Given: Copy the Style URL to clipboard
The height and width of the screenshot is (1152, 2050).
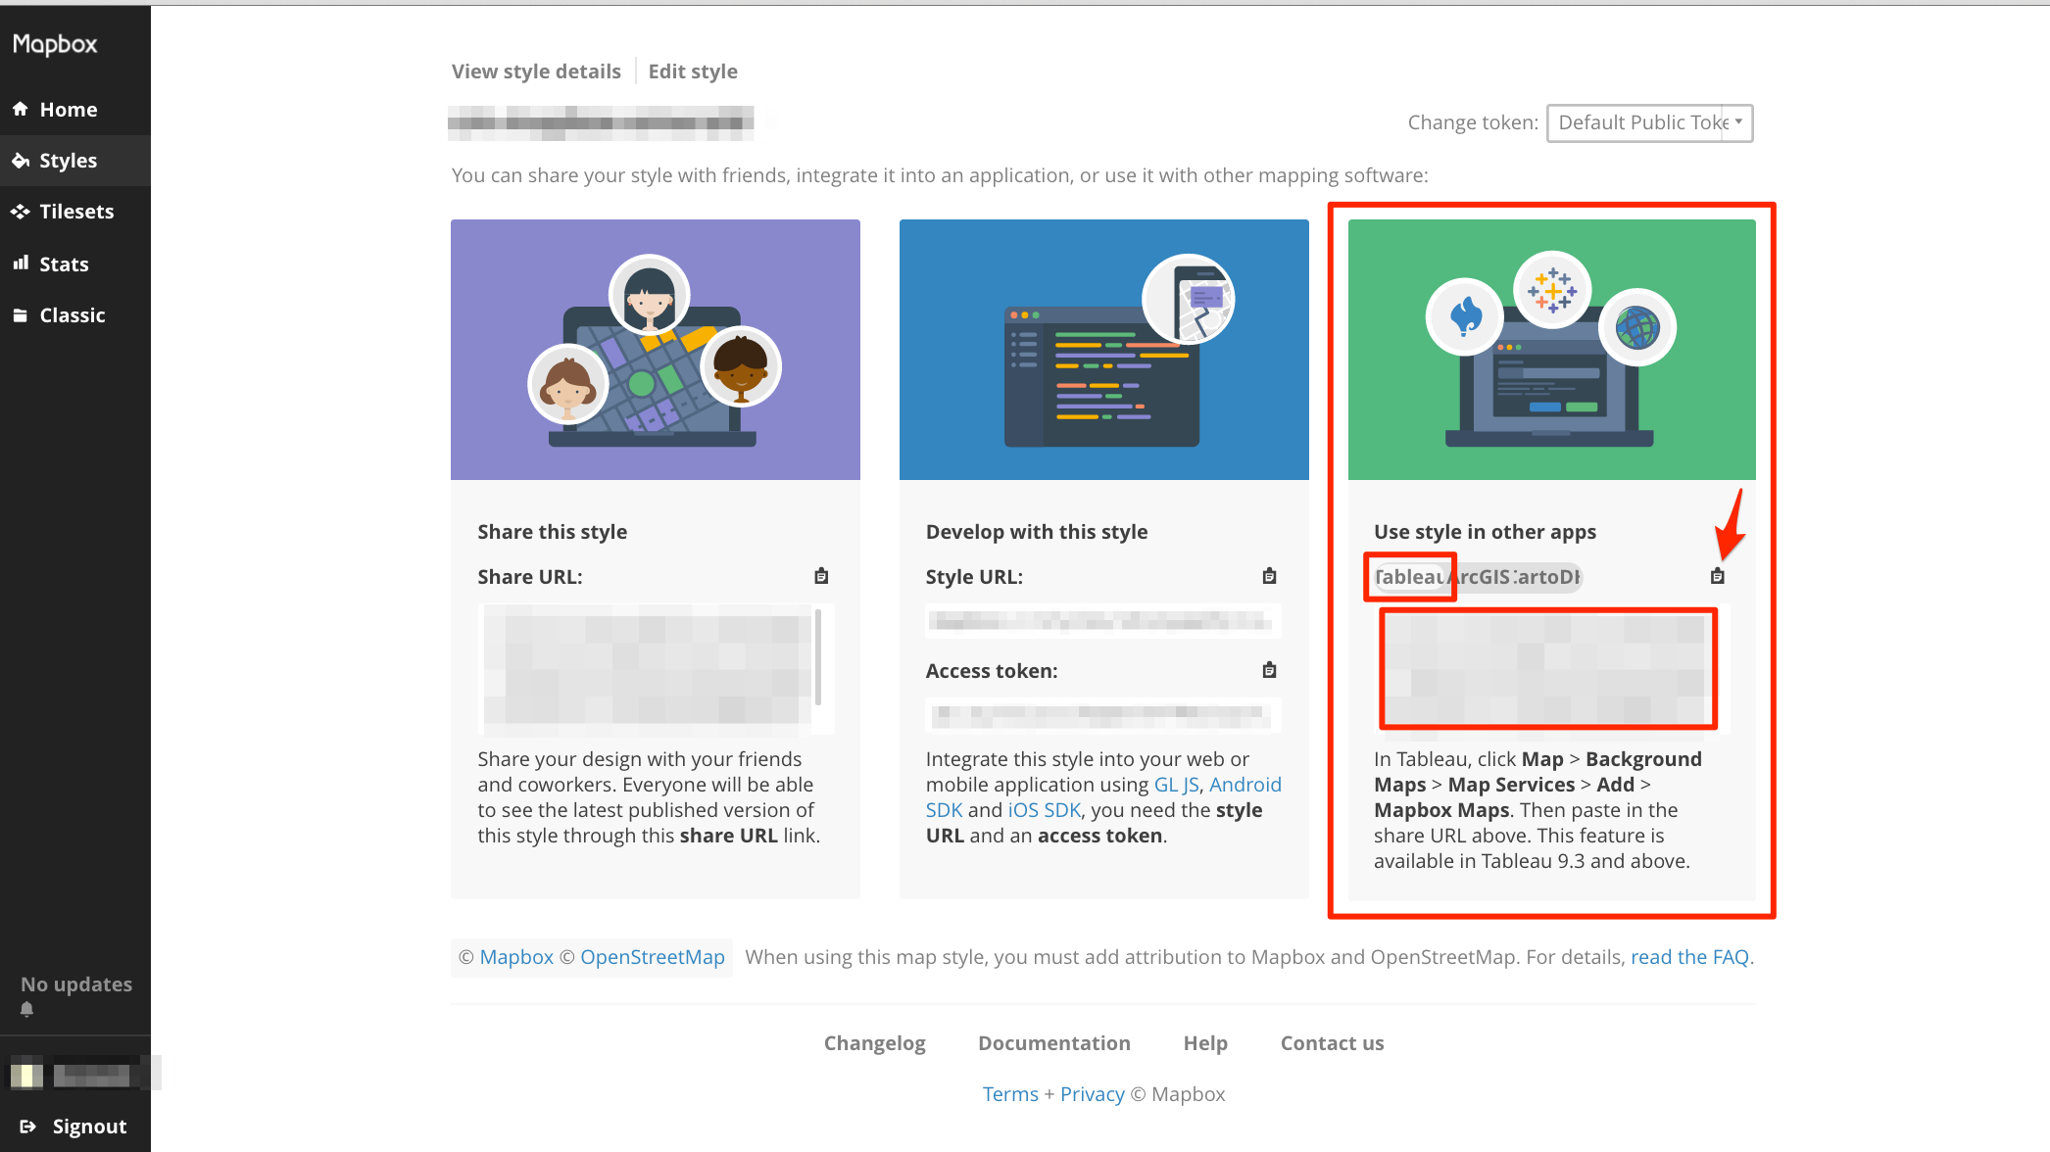Looking at the screenshot, I should [x=1269, y=576].
